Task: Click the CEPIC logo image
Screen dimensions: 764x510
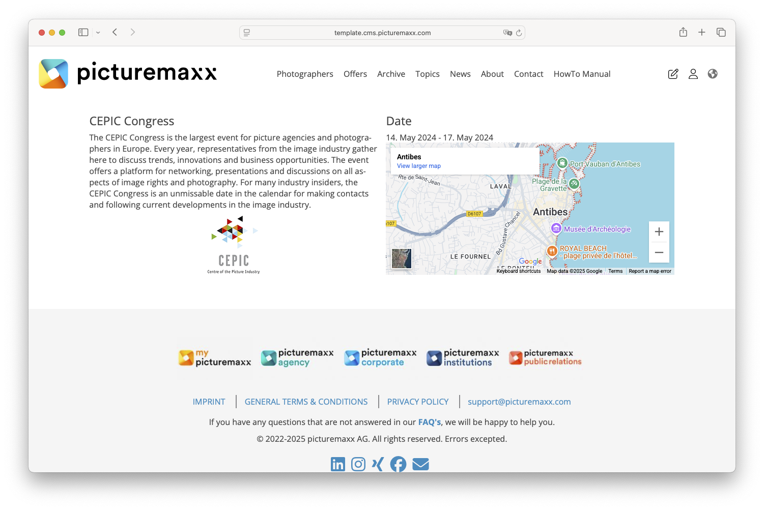Action: 234,245
